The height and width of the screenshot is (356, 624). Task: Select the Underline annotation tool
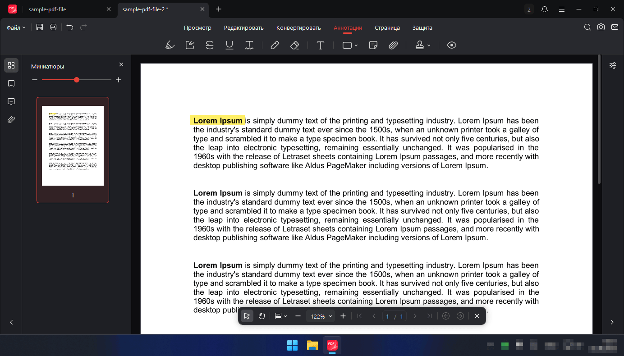[x=229, y=45]
